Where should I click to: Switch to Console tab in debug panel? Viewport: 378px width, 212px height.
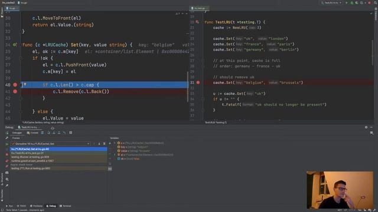tap(33, 132)
